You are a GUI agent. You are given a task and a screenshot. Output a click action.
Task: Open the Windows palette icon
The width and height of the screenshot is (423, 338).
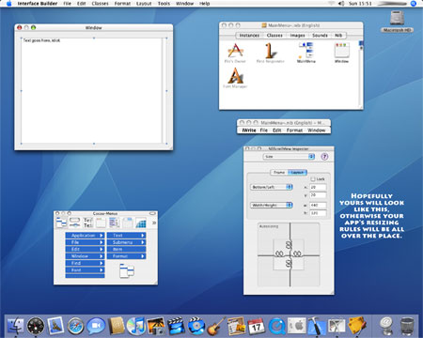coord(101,223)
